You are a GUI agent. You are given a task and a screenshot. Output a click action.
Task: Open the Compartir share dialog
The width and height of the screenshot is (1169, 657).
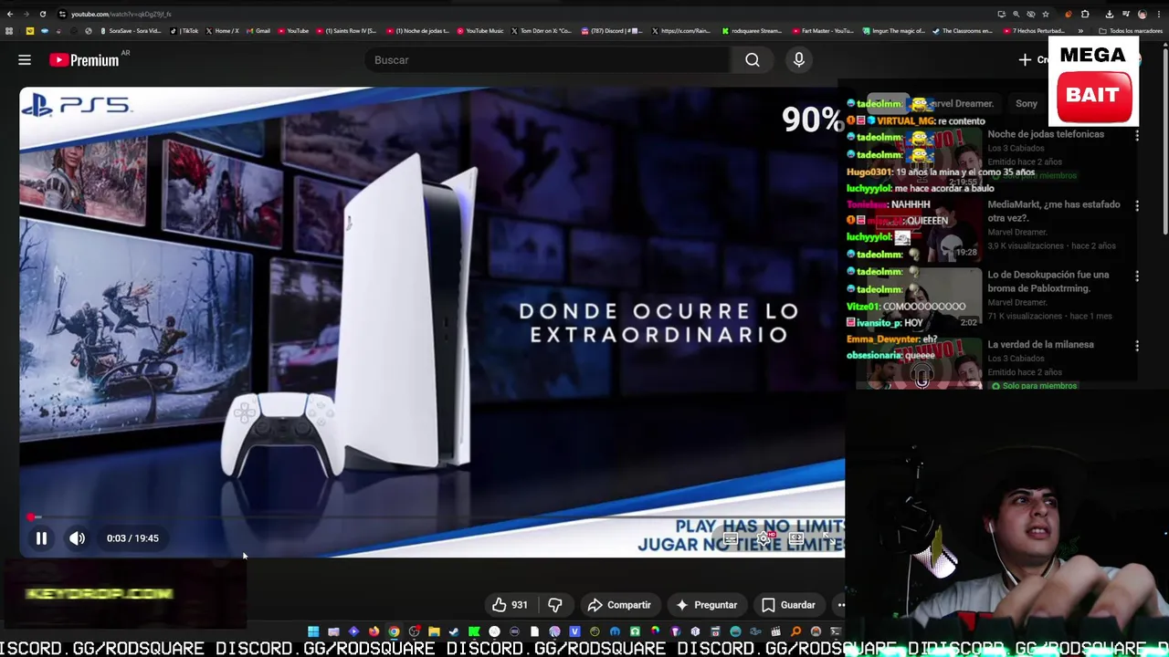point(619,605)
